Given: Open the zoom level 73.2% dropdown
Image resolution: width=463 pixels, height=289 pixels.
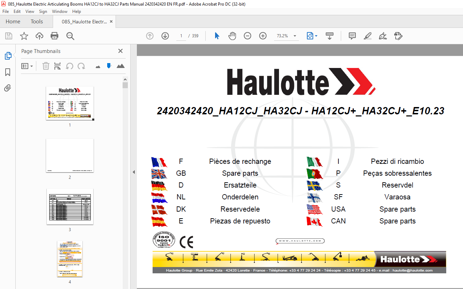Looking at the screenshot, I should point(295,36).
